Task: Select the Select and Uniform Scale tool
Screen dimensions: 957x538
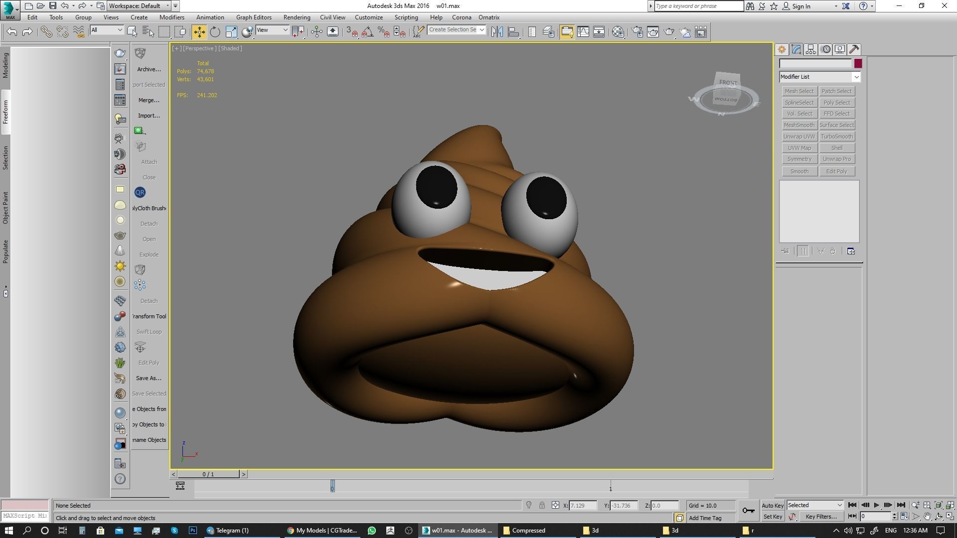Action: (231, 32)
